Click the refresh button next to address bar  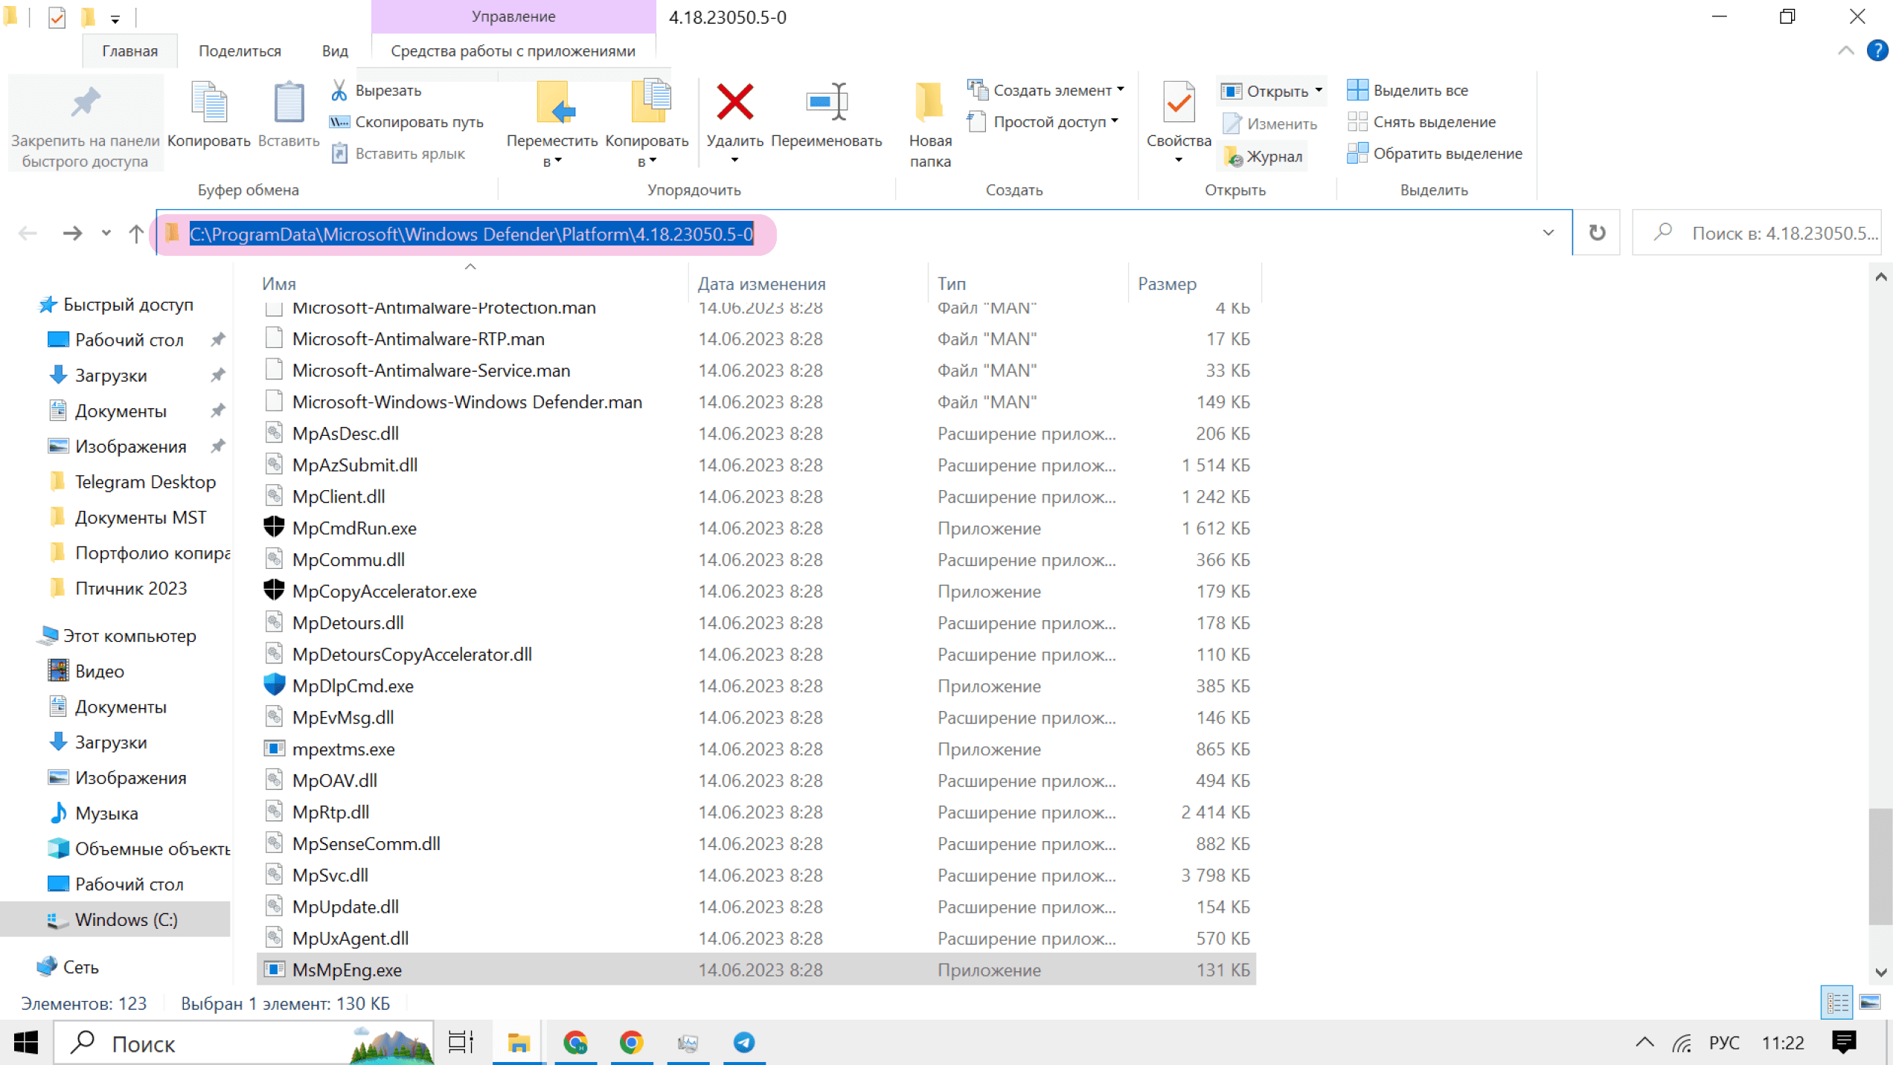1597,234
